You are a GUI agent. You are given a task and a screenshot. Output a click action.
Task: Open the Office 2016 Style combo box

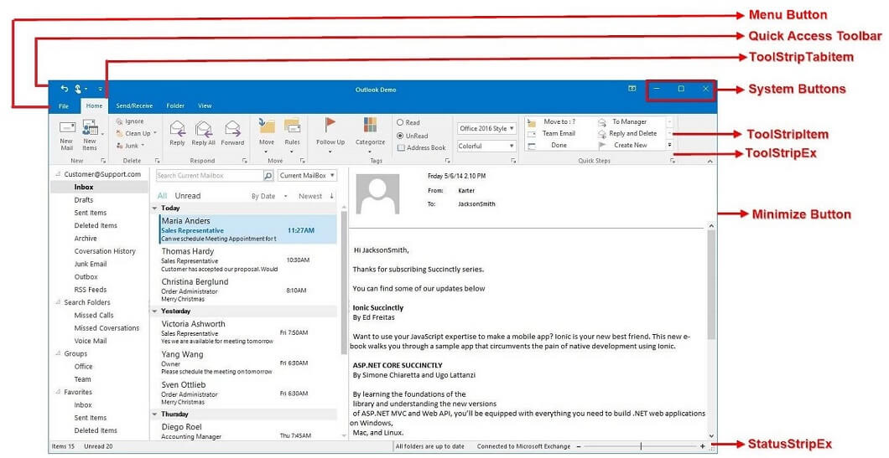[x=487, y=128]
